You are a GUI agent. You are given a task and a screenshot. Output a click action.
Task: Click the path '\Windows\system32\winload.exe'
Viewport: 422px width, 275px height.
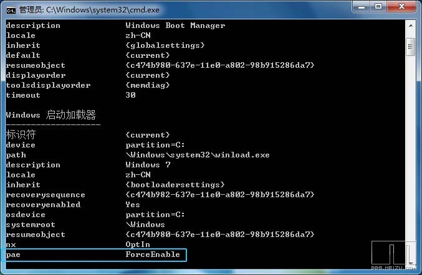[198, 155]
